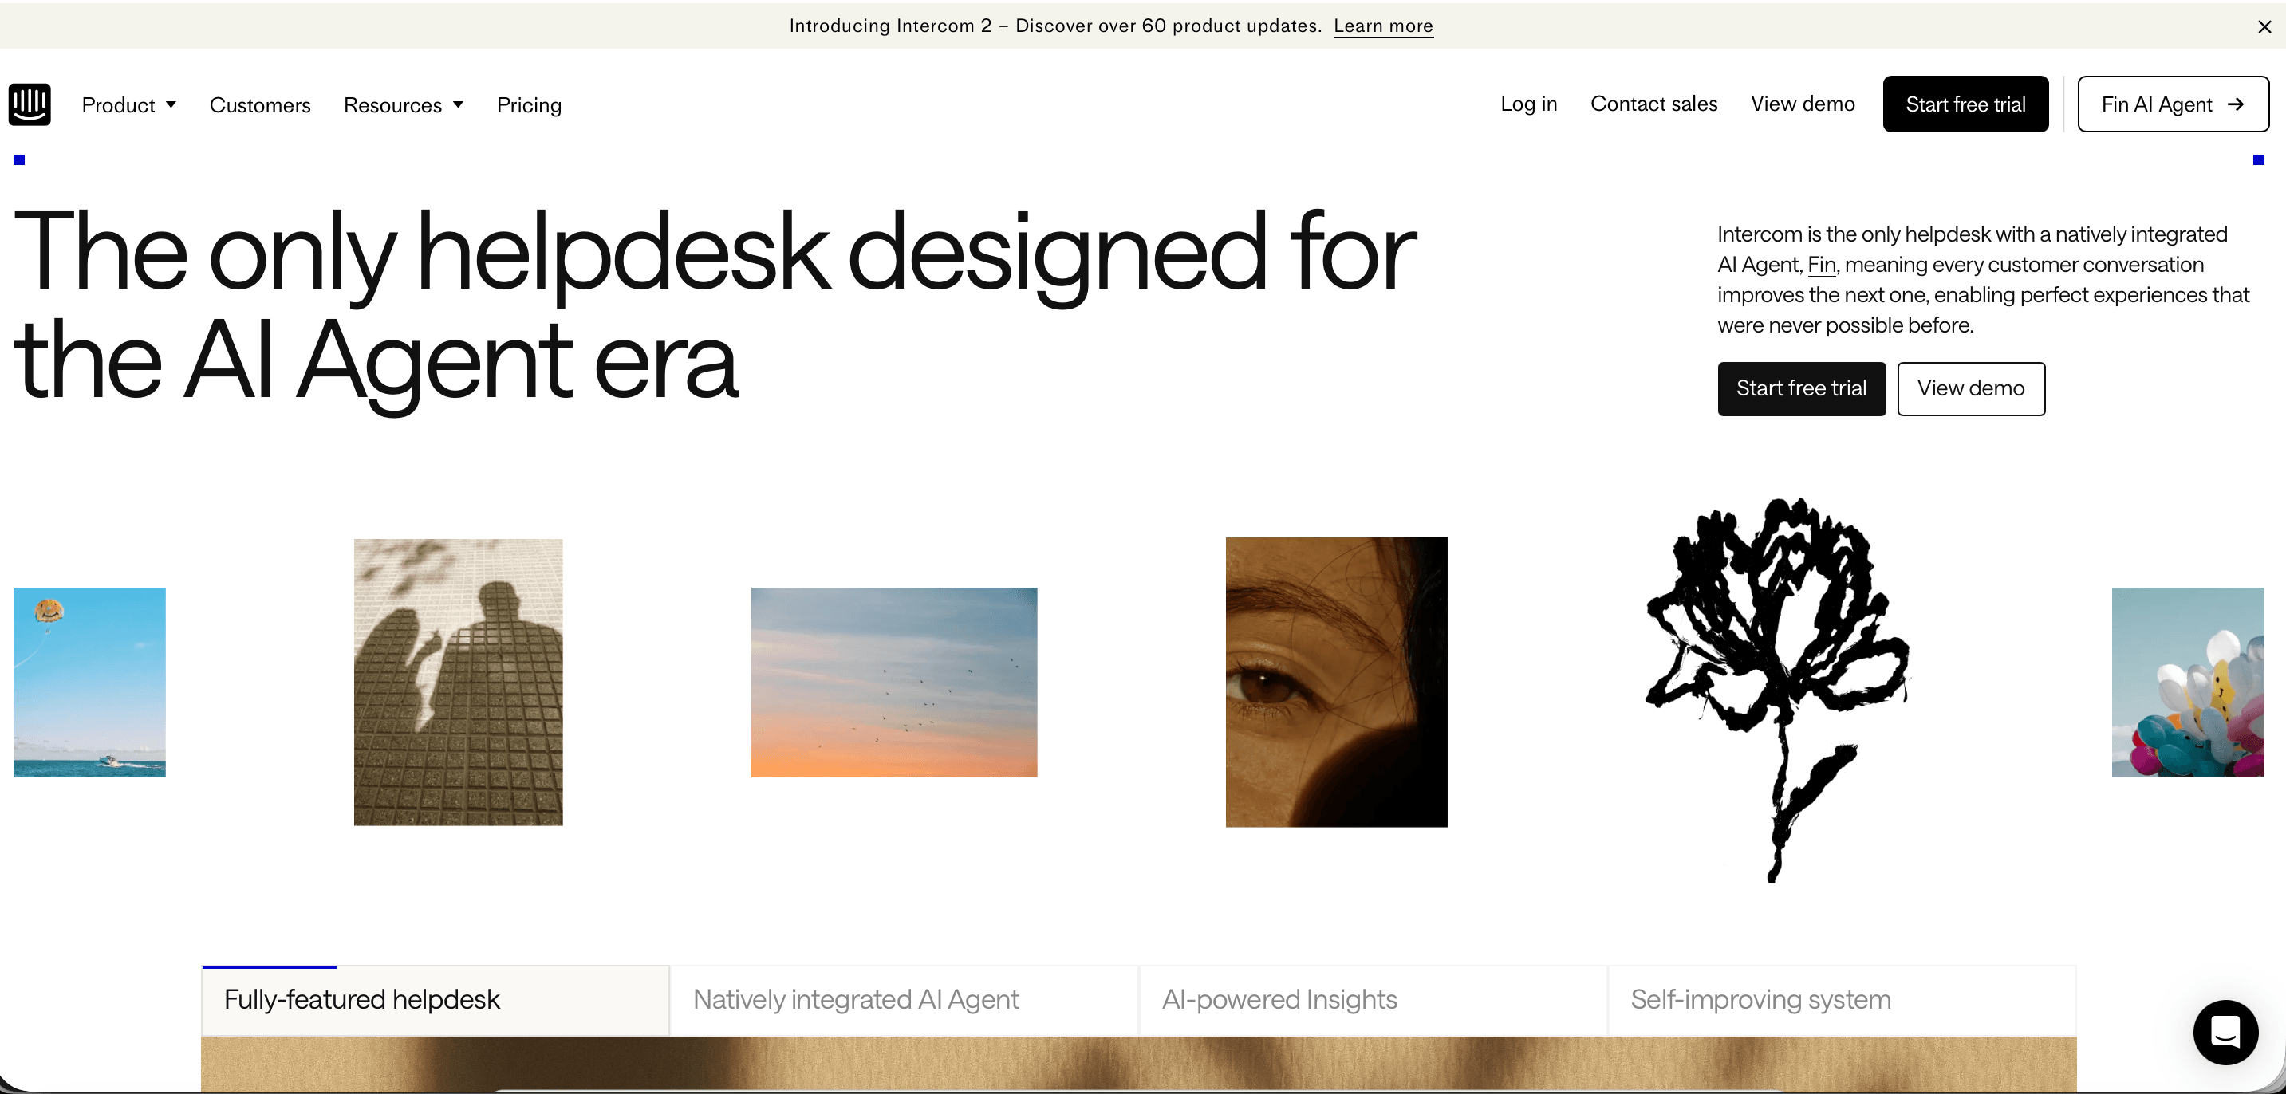Go to the Customers page
The width and height of the screenshot is (2286, 1094).
point(260,104)
